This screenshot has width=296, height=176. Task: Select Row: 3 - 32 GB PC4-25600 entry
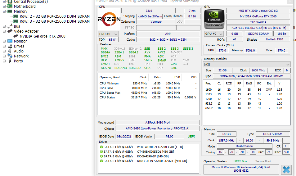tap(55, 21)
